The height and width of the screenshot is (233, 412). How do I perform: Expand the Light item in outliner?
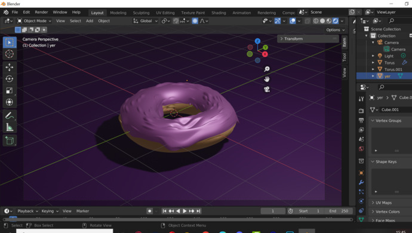[x=373, y=56]
